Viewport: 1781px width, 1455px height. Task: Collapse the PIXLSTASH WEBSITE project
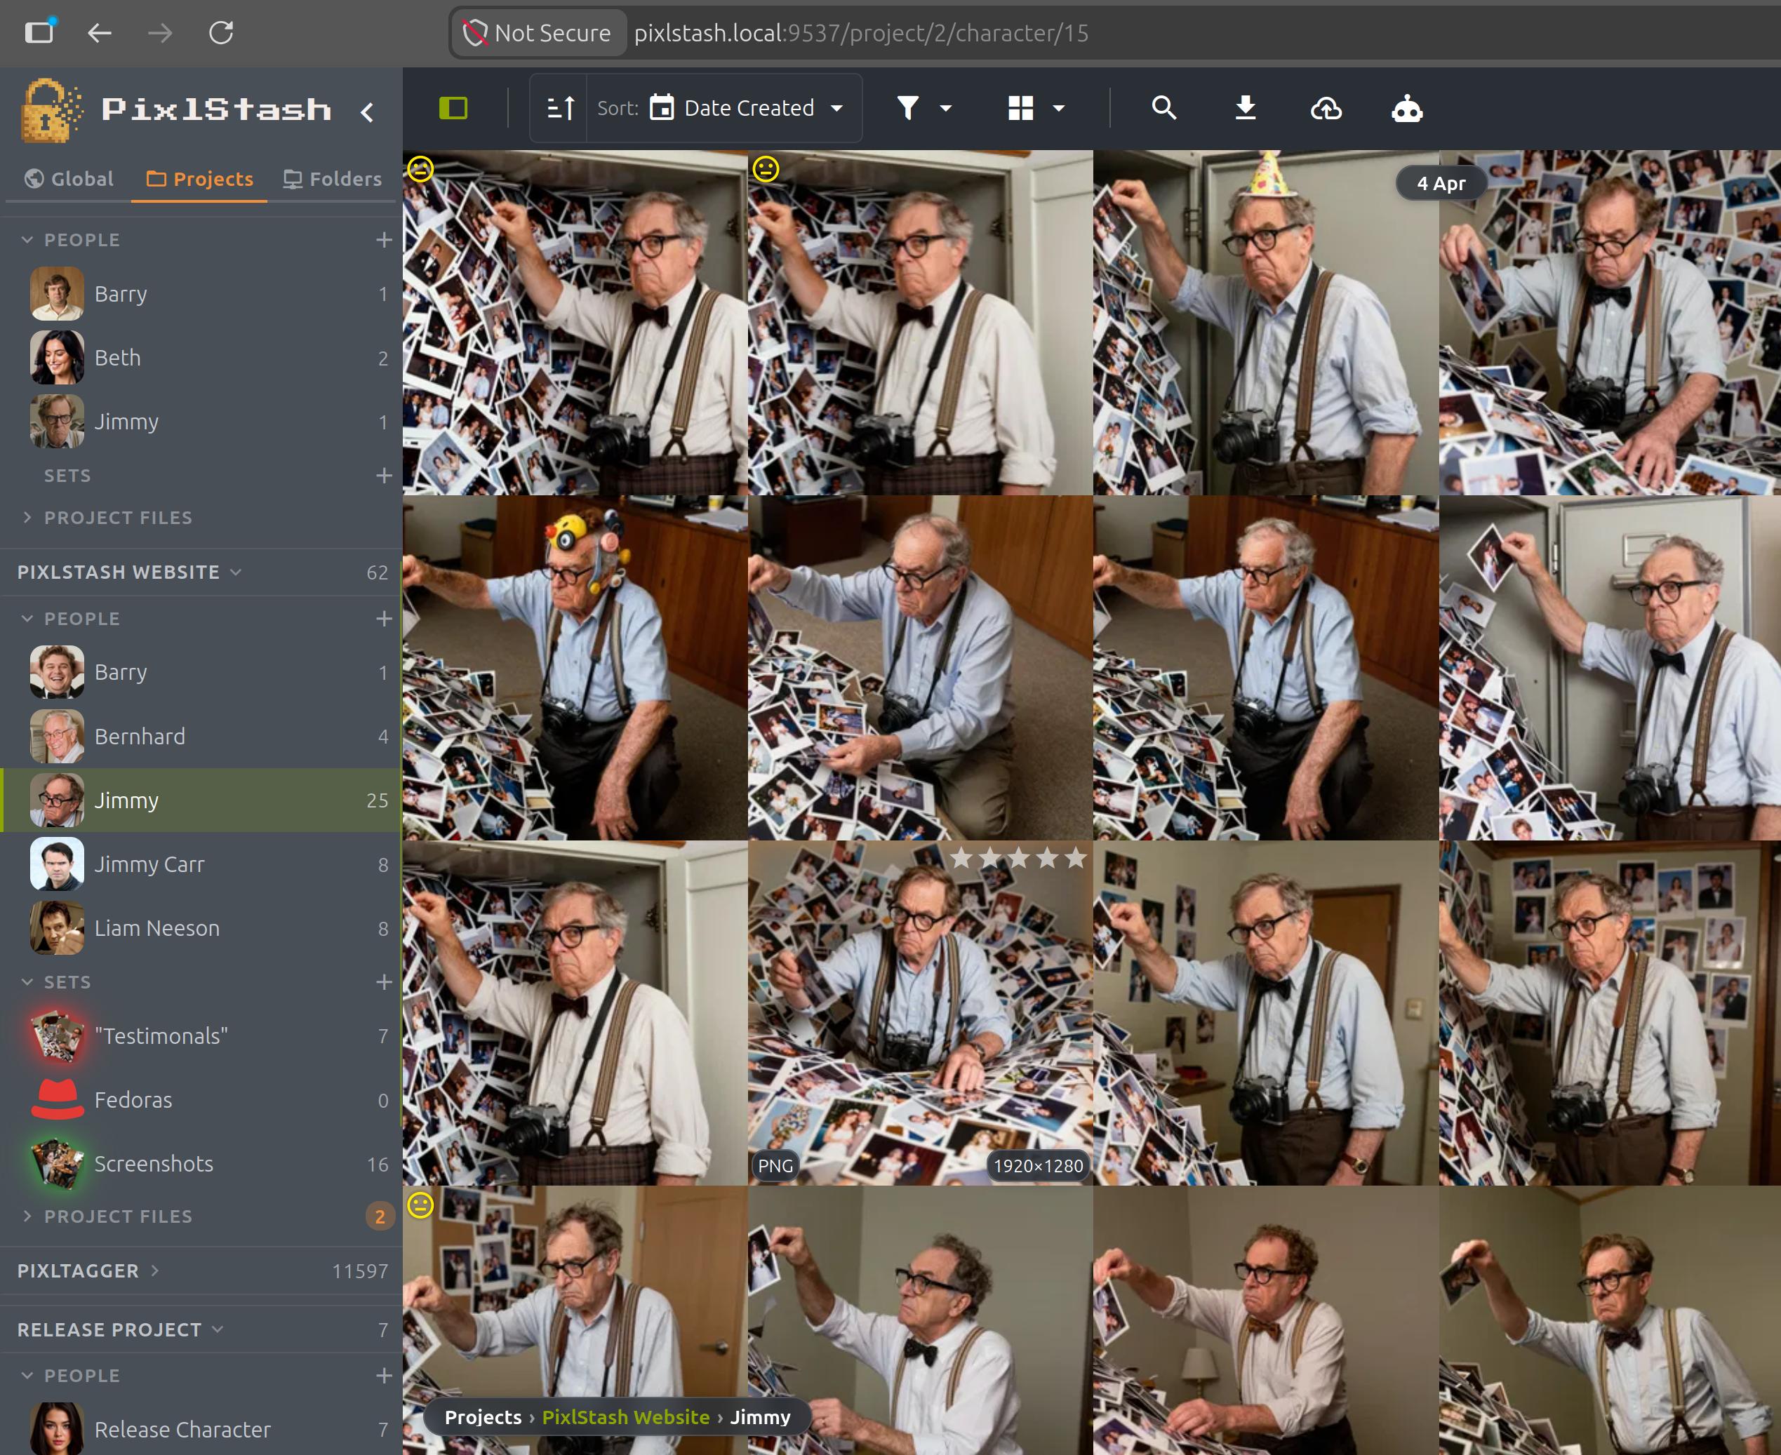pos(236,572)
